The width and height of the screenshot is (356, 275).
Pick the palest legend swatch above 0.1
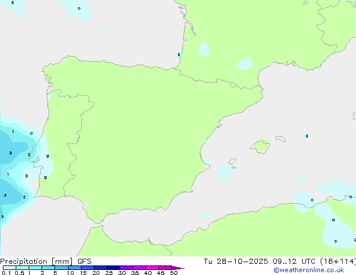point(10,268)
